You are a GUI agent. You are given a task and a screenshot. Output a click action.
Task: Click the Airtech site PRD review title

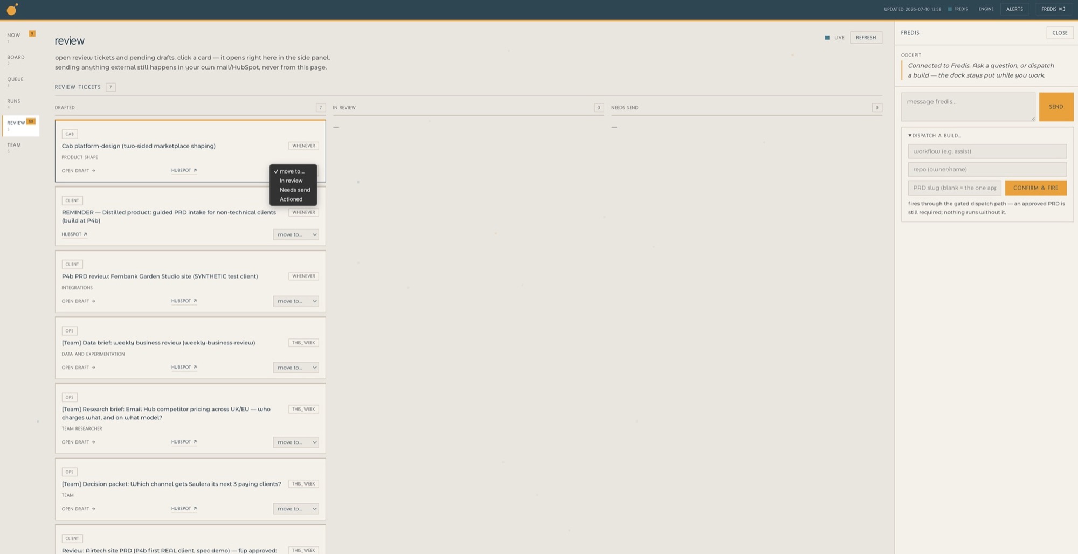pyautogui.click(x=169, y=551)
